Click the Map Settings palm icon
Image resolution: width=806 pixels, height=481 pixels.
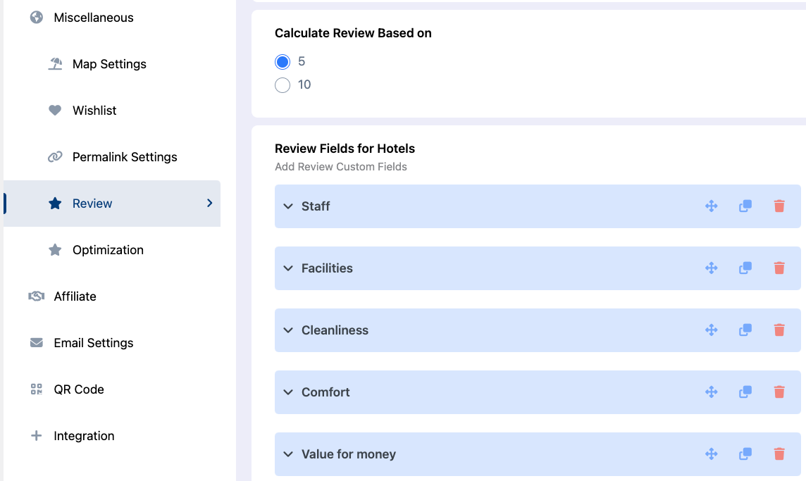[55, 63]
